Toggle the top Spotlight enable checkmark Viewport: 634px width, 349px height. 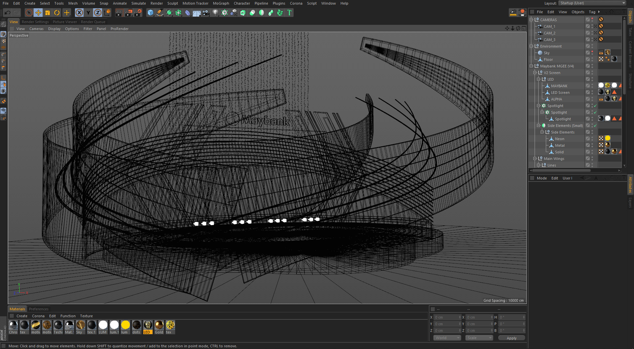(595, 106)
